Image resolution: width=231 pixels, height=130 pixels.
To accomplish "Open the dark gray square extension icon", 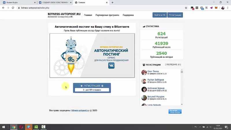I will [x=197, y=8].
